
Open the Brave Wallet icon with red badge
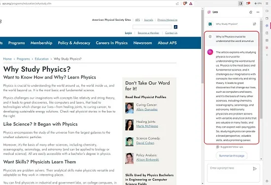click(x=248, y=3)
